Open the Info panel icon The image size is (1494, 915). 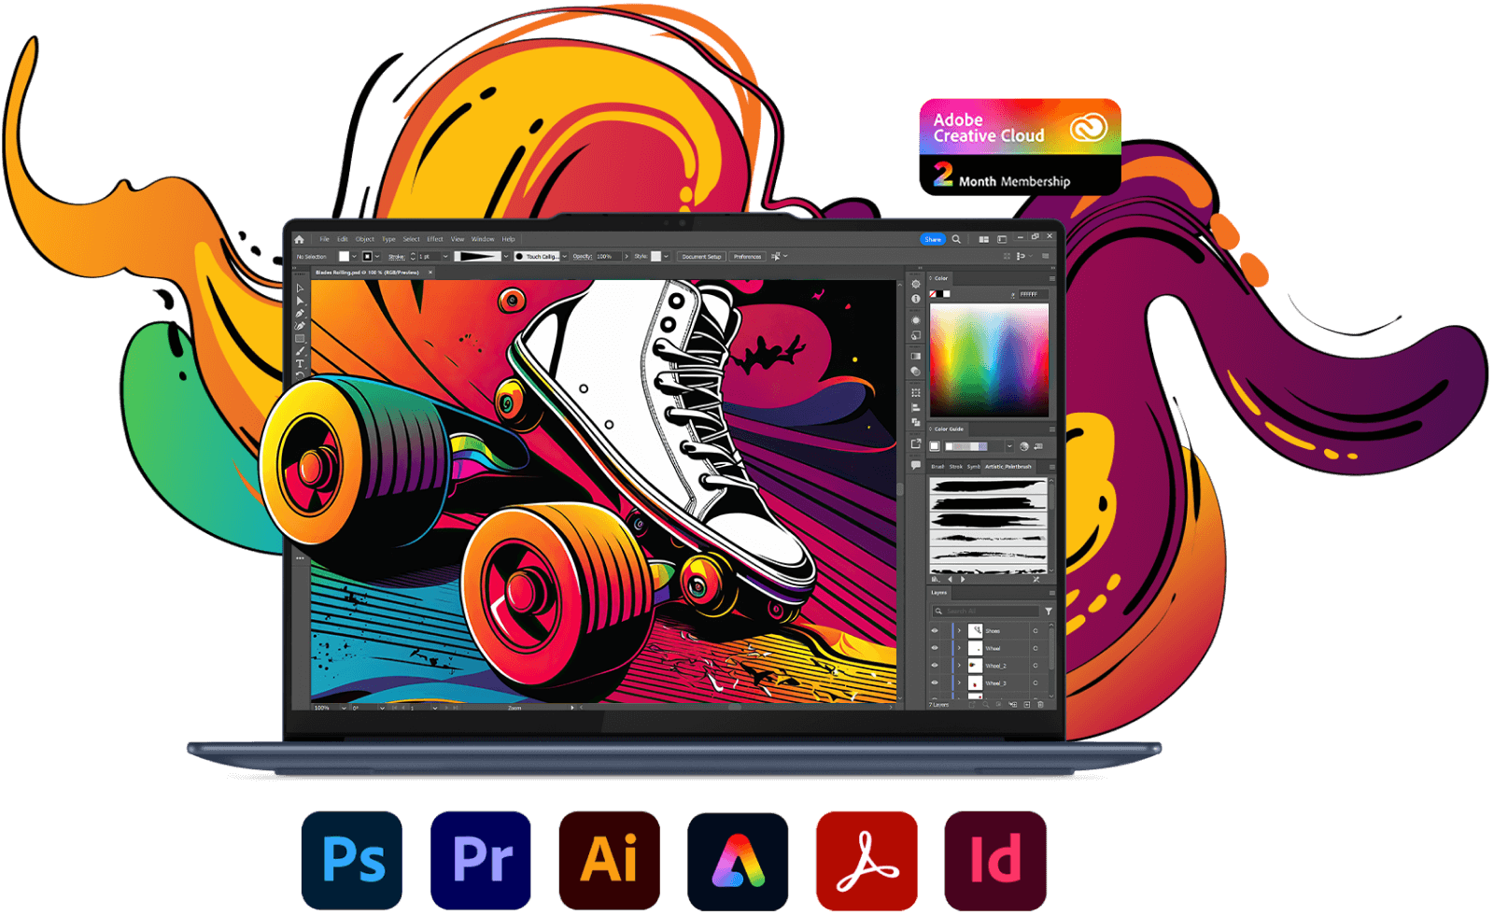click(x=916, y=299)
